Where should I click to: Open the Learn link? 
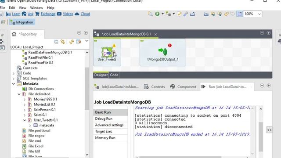click(x=16, y=14)
